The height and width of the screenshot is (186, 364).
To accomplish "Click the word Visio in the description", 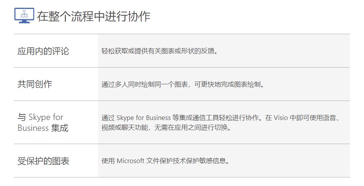I will pyautogui.click(x=282, y=118).
